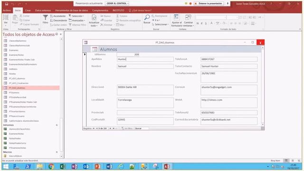Toggle bold (N) text formatting
The width and height of the screenshot is (304, 171).
(198, 23)
